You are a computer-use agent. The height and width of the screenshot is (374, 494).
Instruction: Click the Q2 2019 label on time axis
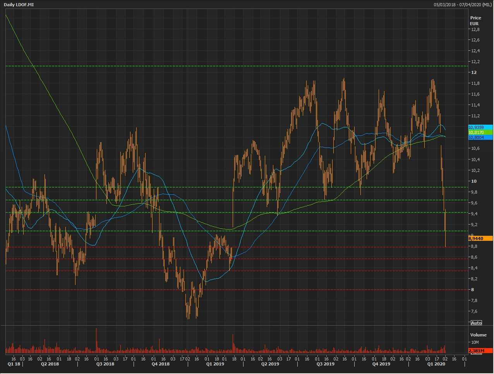[270, 364]
